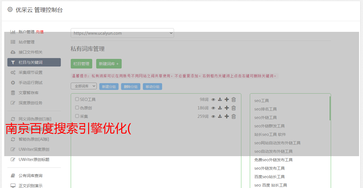This screenshot has height=188, width=363.
Task: Check the SEO工具 checkbox
Action: tap(77, 99)
